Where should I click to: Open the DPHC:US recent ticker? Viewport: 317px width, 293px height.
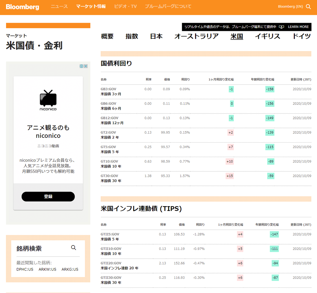click(25, 270)
